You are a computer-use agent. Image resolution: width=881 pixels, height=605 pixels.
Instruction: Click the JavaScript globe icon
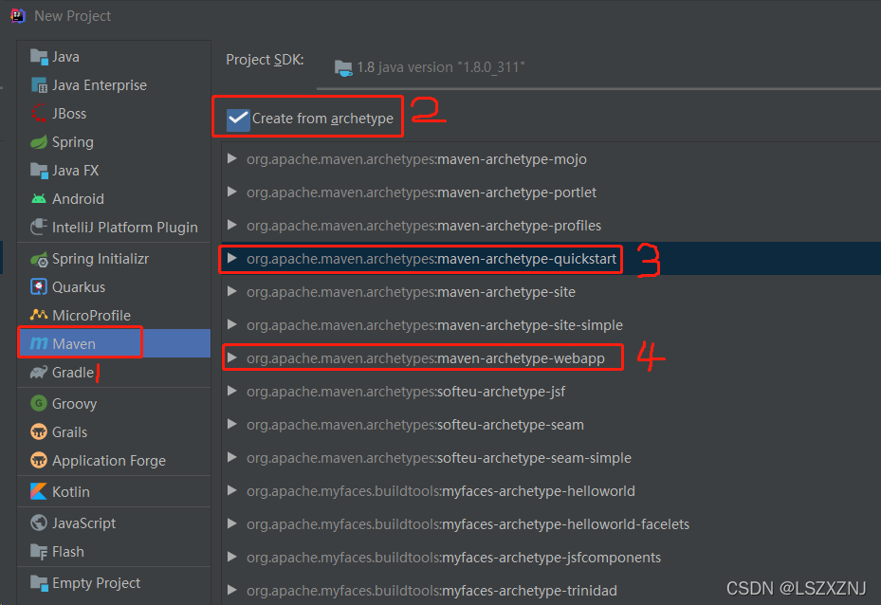pyautogui.click(x=39, y=523)
